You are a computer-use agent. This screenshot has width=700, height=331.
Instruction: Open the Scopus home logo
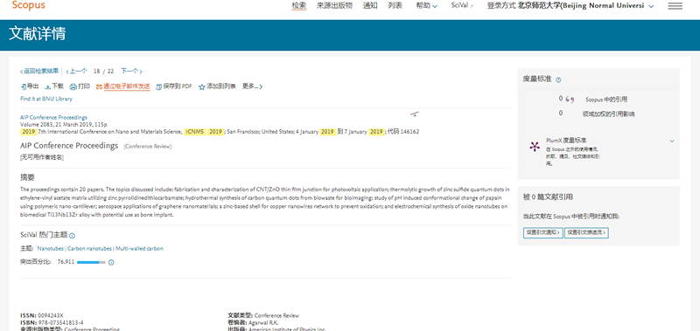click(29, 5)
